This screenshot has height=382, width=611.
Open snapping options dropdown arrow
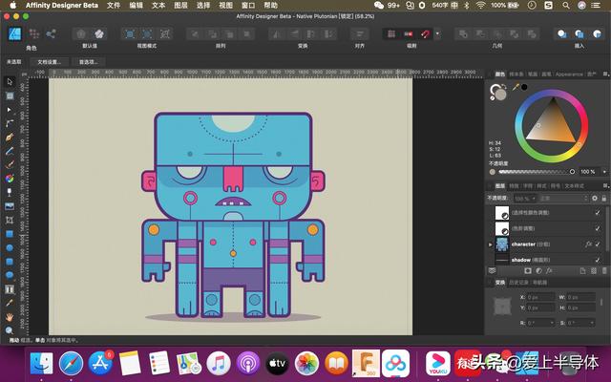coord(437,34)
